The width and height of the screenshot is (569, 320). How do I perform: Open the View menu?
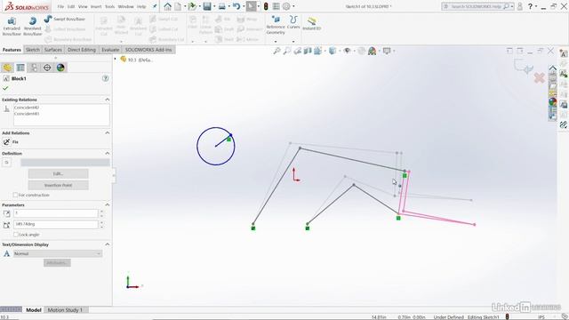[83, 6]
